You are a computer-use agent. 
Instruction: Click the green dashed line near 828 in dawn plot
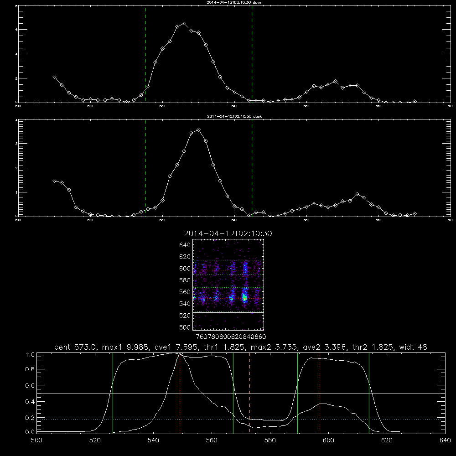click(x=145, y=54)
